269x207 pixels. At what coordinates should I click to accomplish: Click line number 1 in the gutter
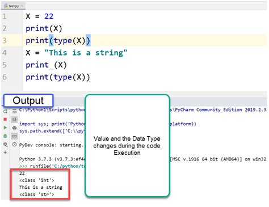(5, 16)
